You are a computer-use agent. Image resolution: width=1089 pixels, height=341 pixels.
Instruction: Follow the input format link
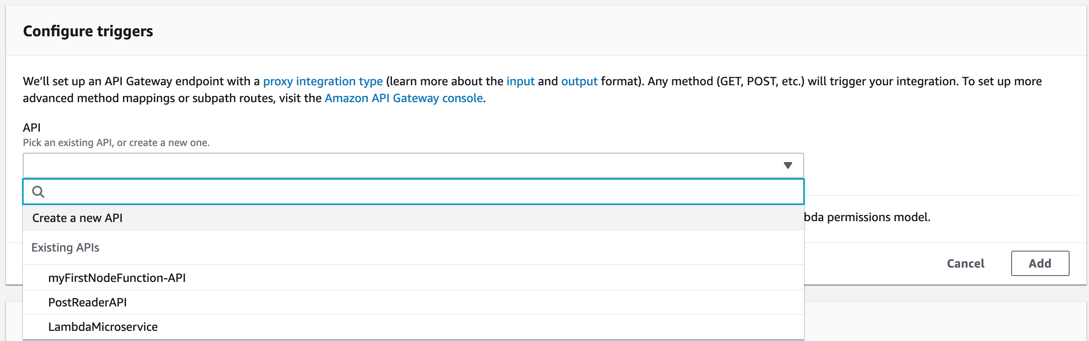520,81
